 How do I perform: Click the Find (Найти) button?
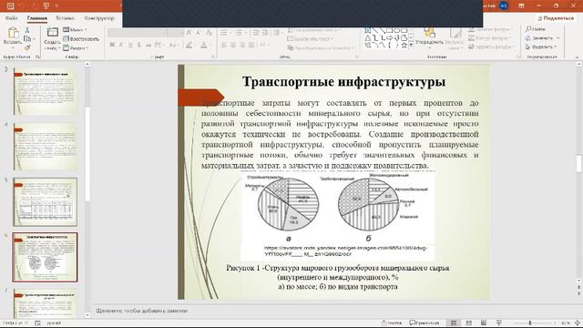point(536,29)
